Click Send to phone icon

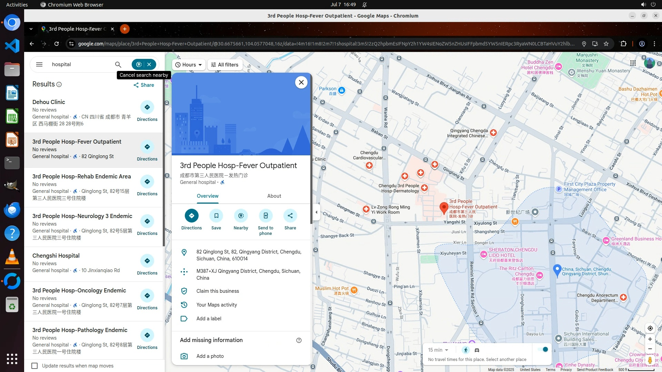(265, 216)
